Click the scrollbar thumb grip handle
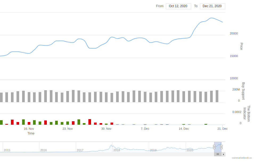The width and height of the screenshot is (258, 165). tap(218, 154)
